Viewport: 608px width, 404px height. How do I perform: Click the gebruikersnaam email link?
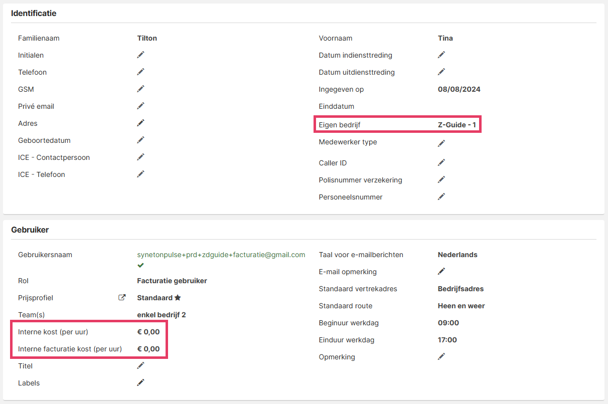coord(221,255)
